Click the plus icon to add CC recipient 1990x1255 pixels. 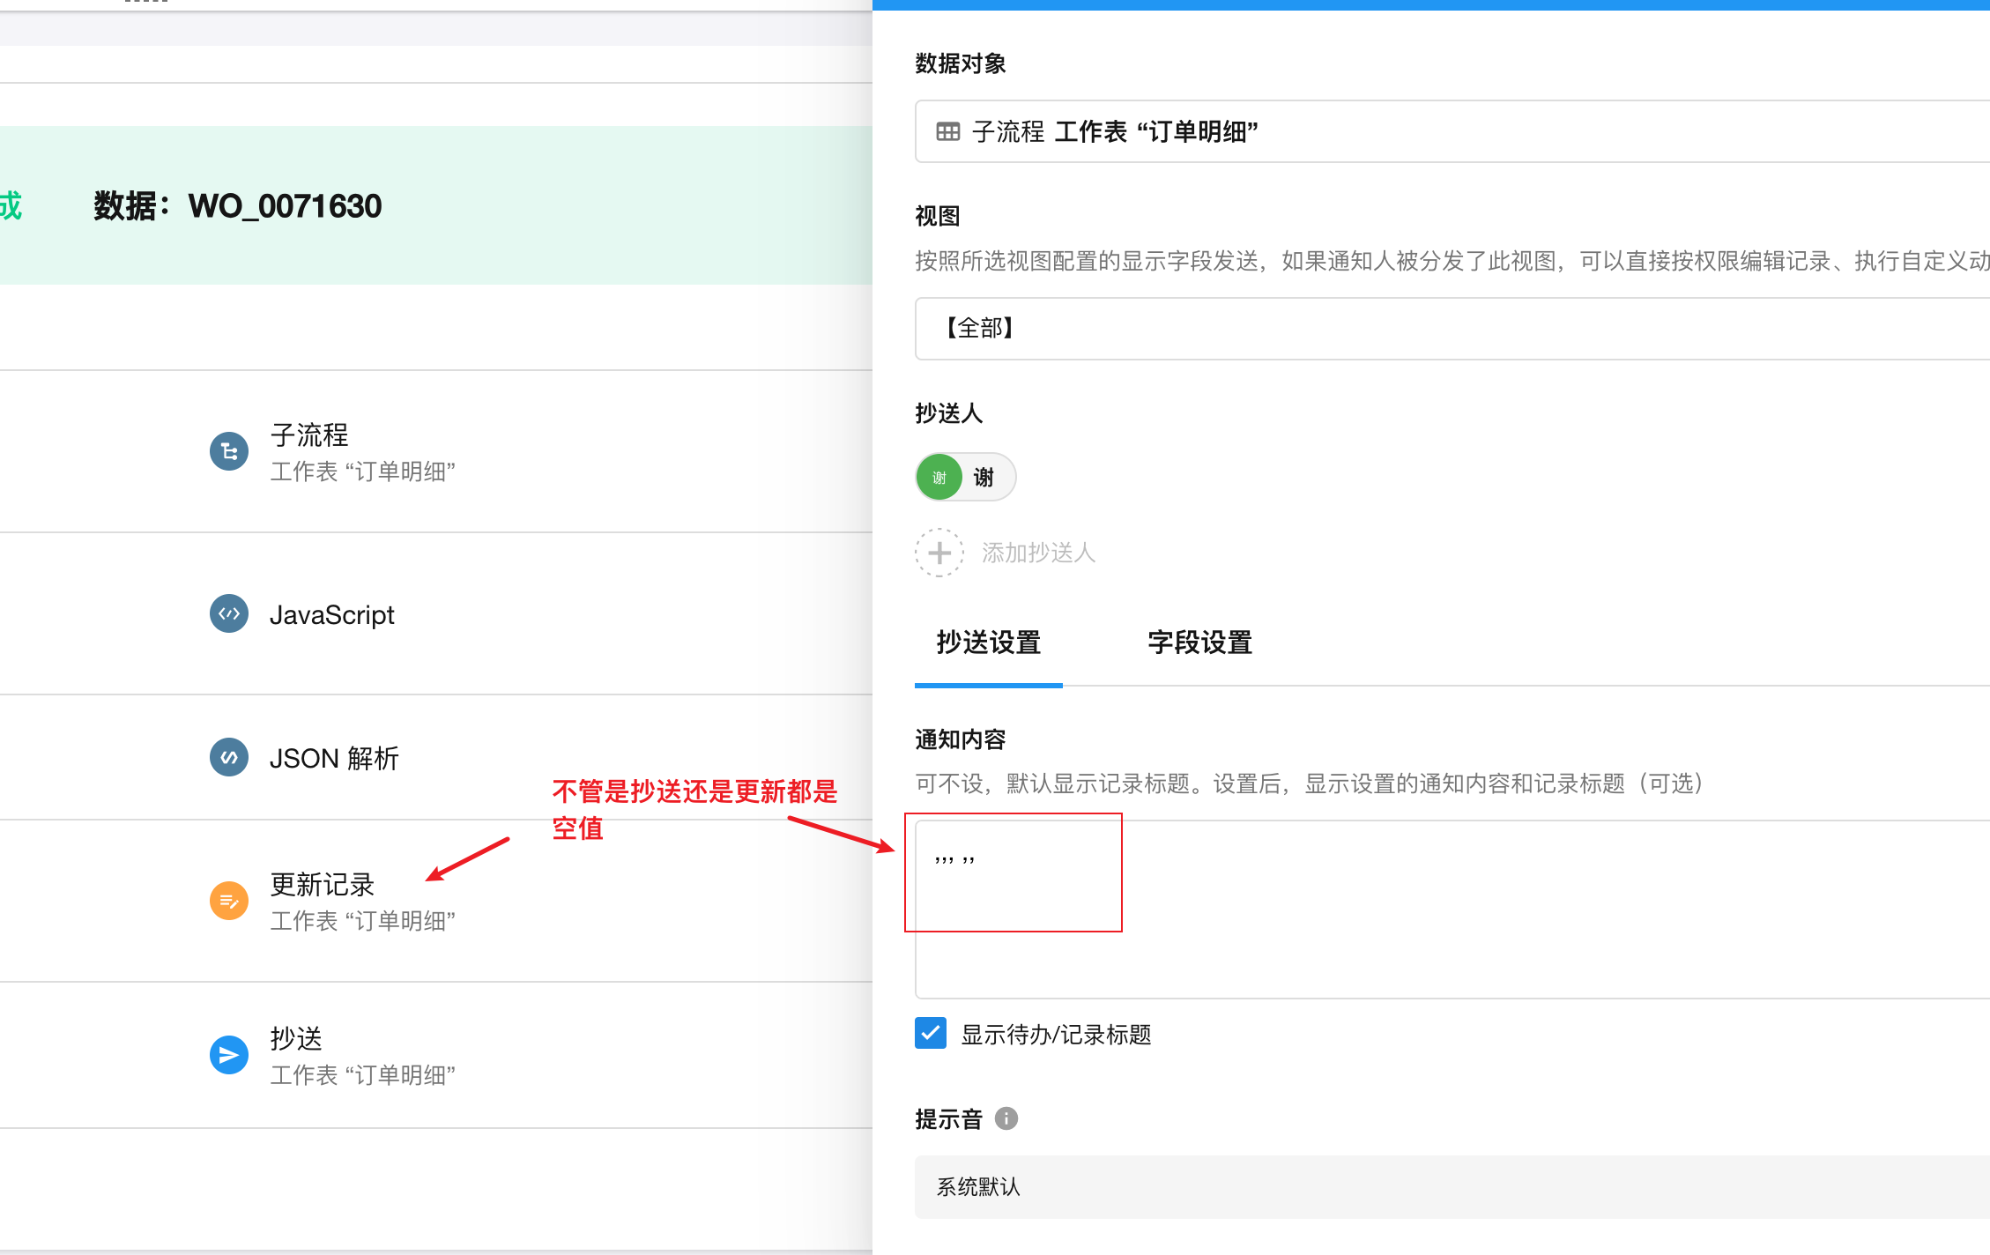coord(939,553)
